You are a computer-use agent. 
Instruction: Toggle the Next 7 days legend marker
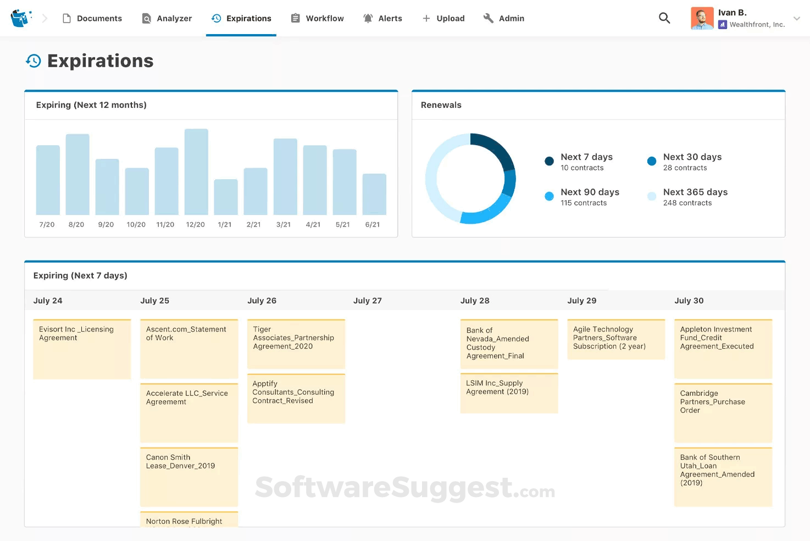tap(548, 161)
